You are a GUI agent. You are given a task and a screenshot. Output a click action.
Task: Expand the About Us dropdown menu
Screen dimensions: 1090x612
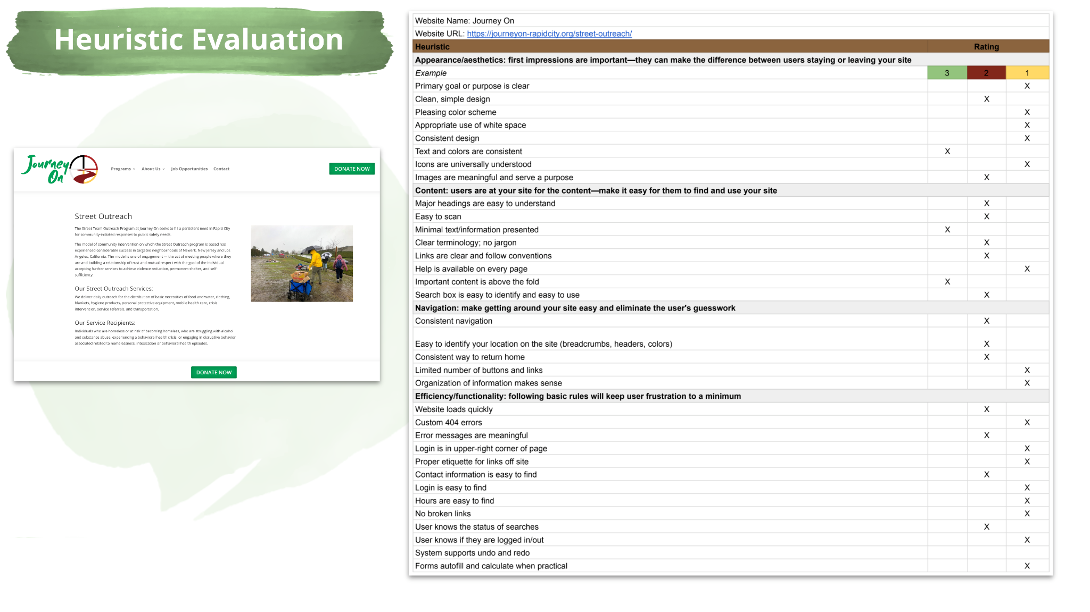click(153, 169)
